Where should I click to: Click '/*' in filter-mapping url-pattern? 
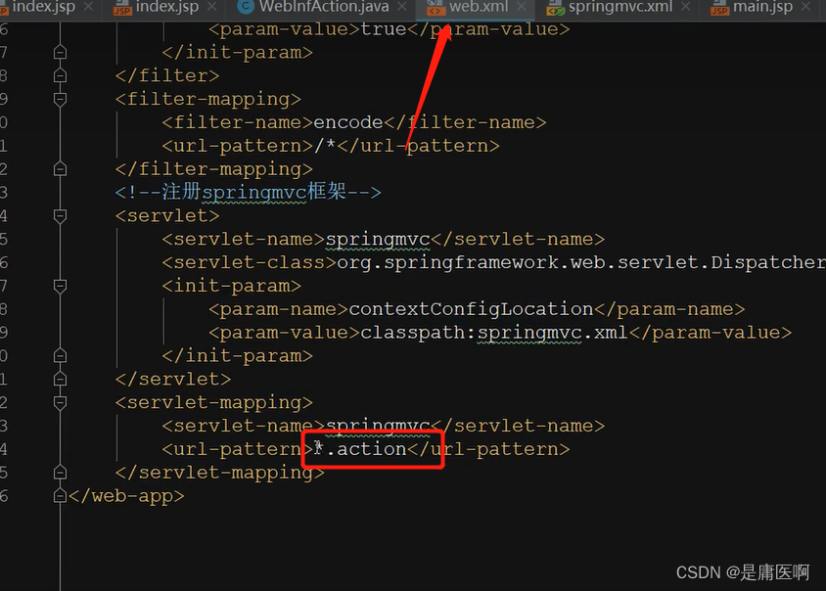[326, 146]
